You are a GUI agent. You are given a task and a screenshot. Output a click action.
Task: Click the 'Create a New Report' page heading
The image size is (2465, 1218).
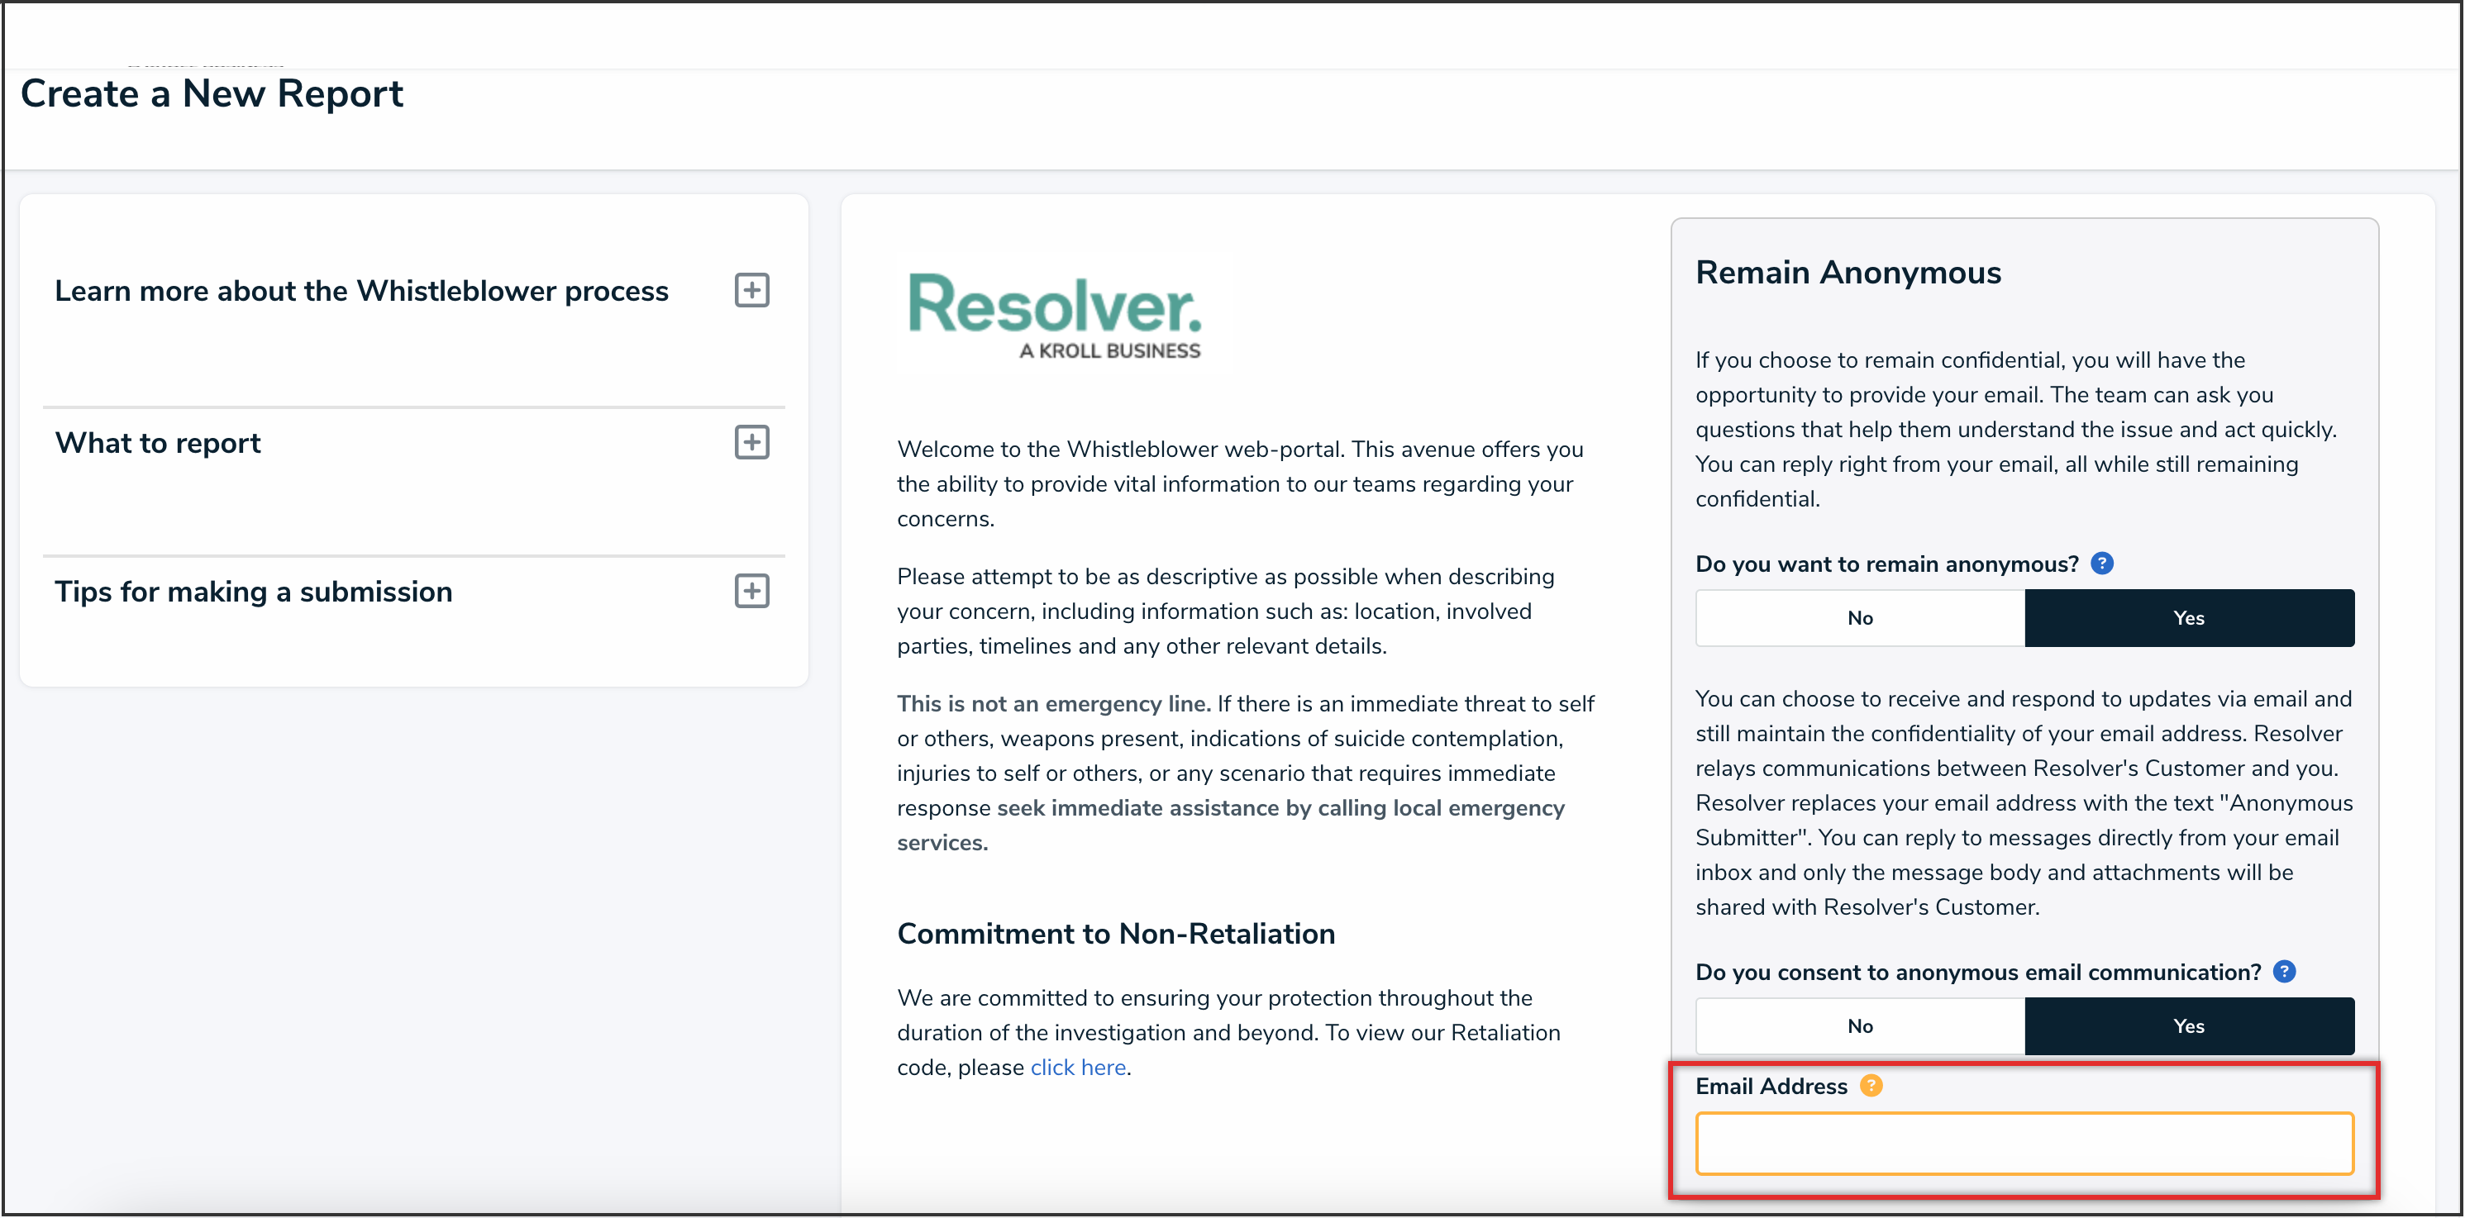pyautogui.click(x=212, y=93)
